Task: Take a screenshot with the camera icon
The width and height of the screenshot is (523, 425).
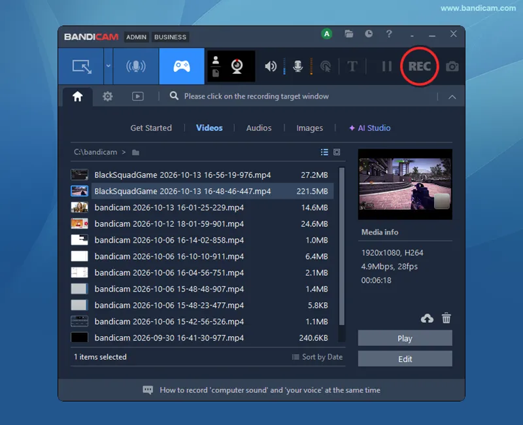Action: 452,67
